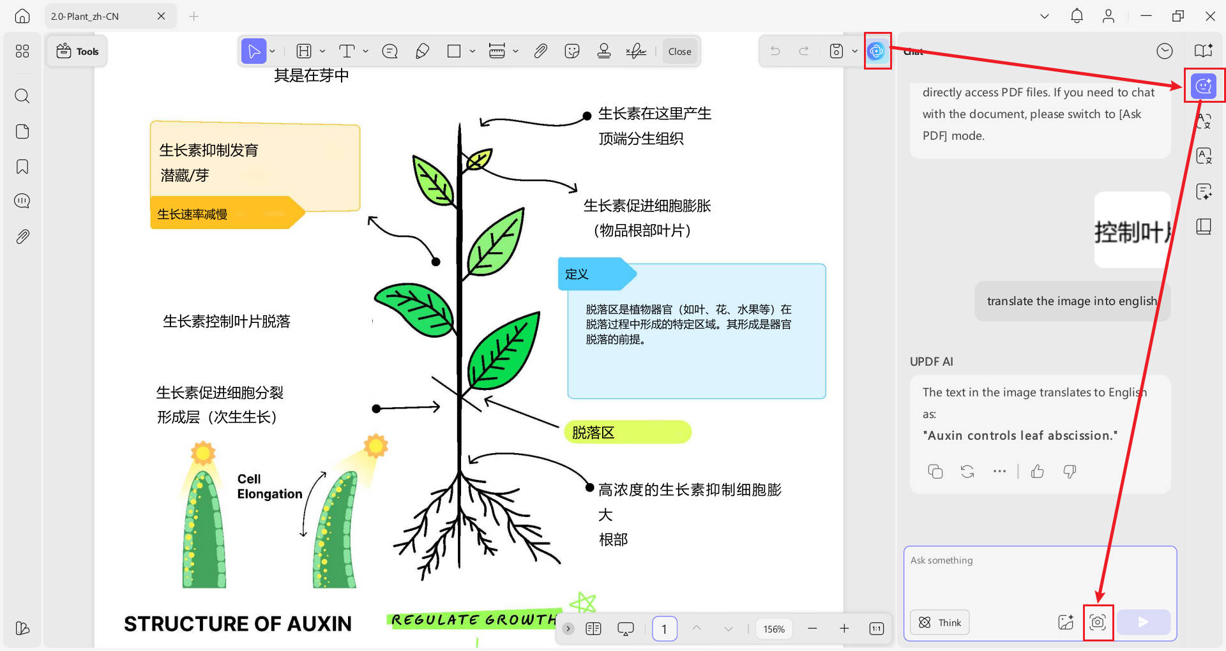This screenshot has width=1226, height=651.
Task: Select the stamp tool
Action: pyautogui.click(x=604, y=51)
